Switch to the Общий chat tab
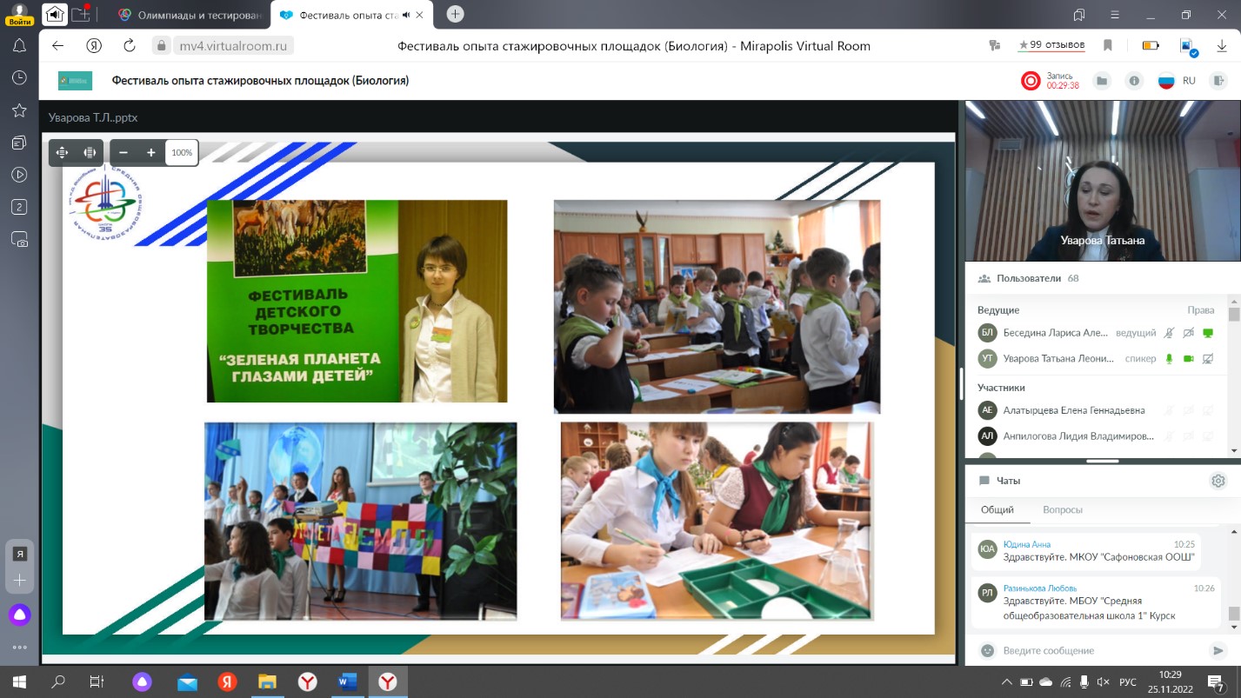The width and height of the screenshot is (1241, 698). 997,510
